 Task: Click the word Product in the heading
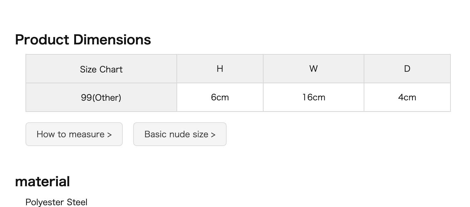(42, 40)
